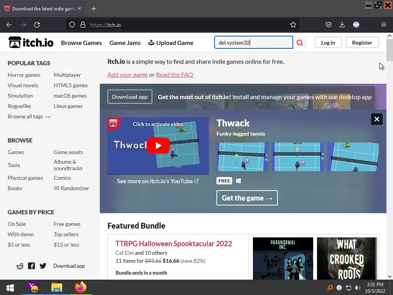Screen dimensions: 393x295
Task: Browse Albums & soundtracks category
Action: (x=68, y=165)
